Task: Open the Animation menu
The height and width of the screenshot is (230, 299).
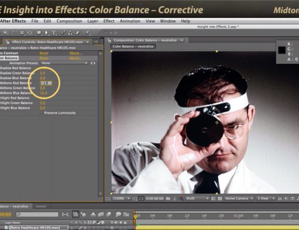Action: pyautogui.click(x=130, y=21)
